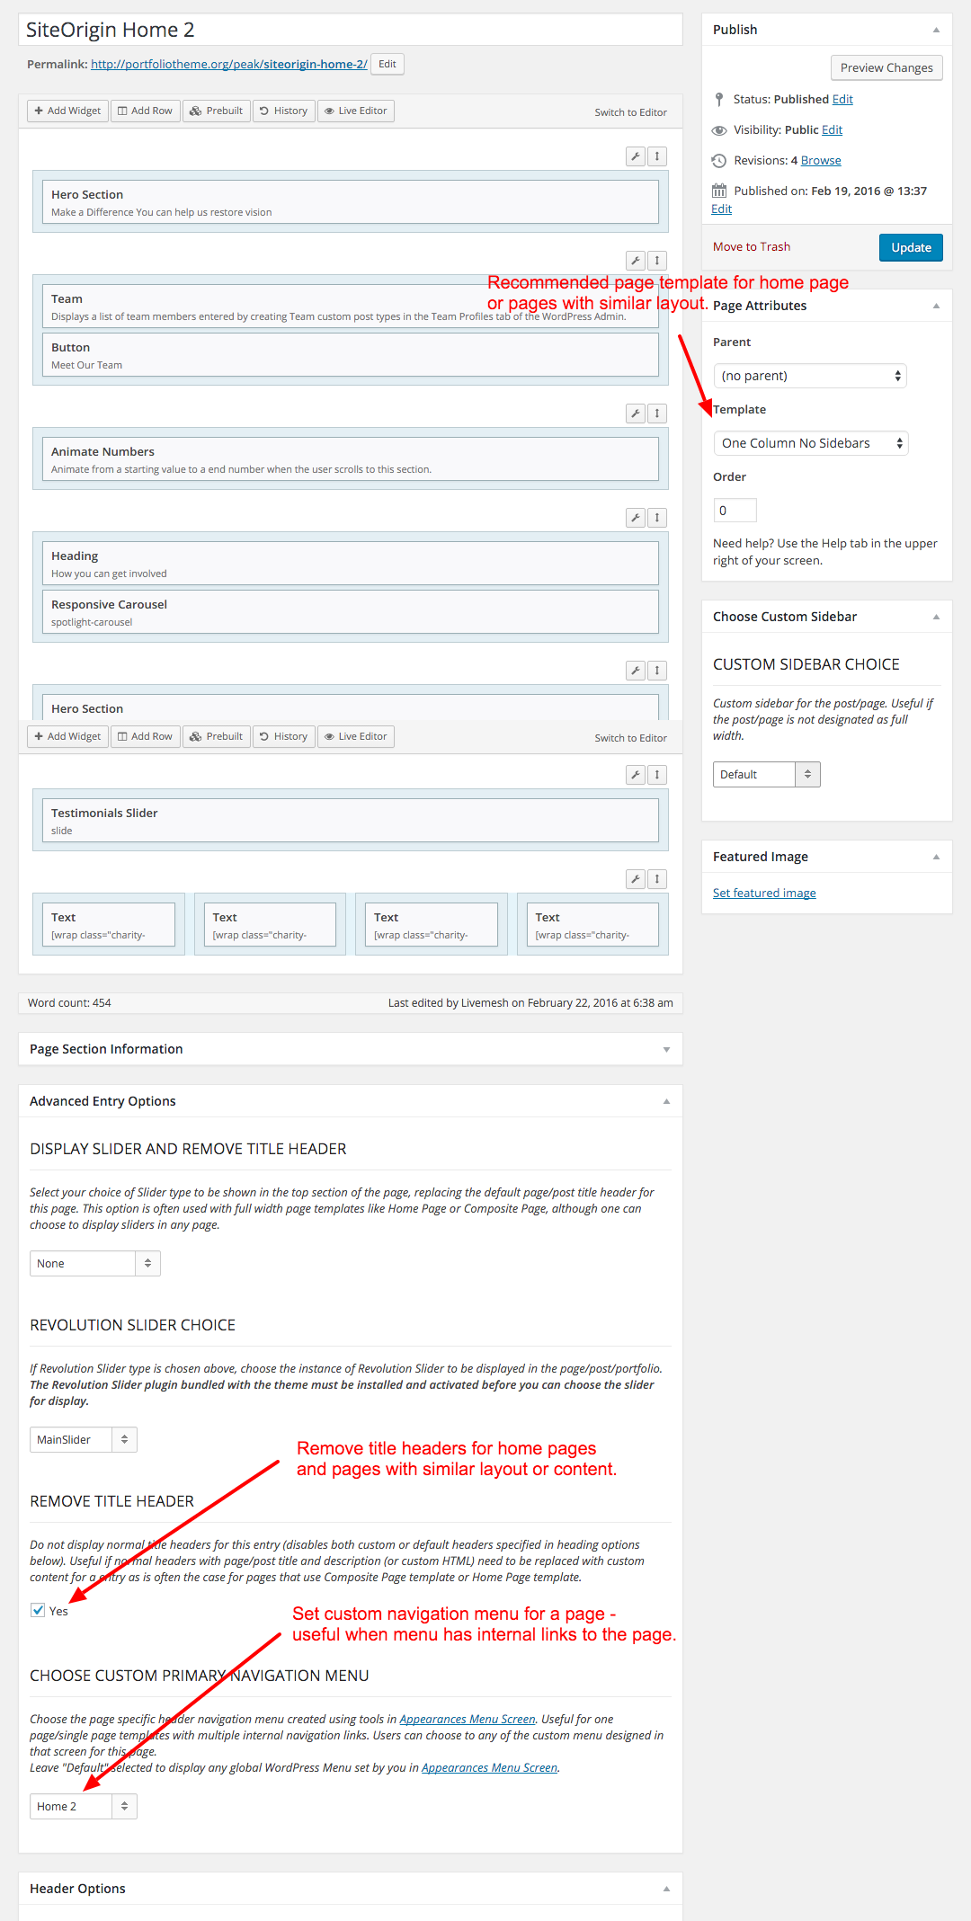971x1921 pixels.
Task: Open row settings wrench above first Hero Section
Action: tap(636, 156)
